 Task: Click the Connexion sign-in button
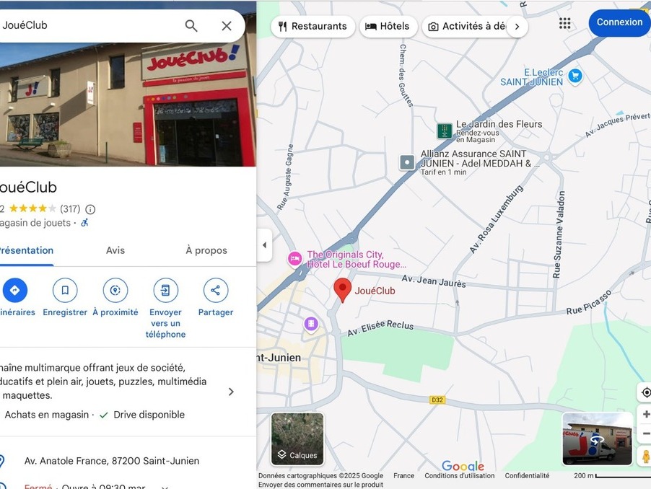[619, 22]
